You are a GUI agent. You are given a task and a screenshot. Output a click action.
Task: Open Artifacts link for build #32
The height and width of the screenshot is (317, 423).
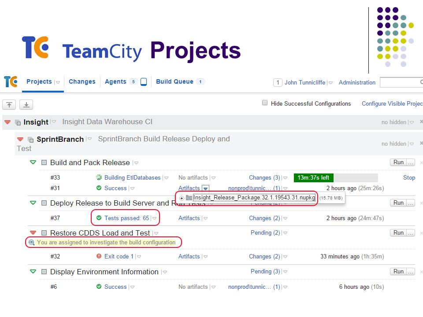pyautogui.click(x=189, y=256)
